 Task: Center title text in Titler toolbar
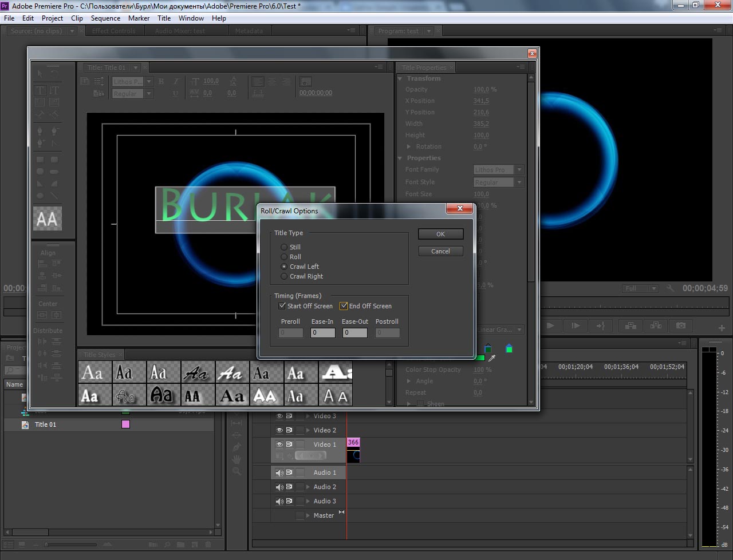pos(272,82)
